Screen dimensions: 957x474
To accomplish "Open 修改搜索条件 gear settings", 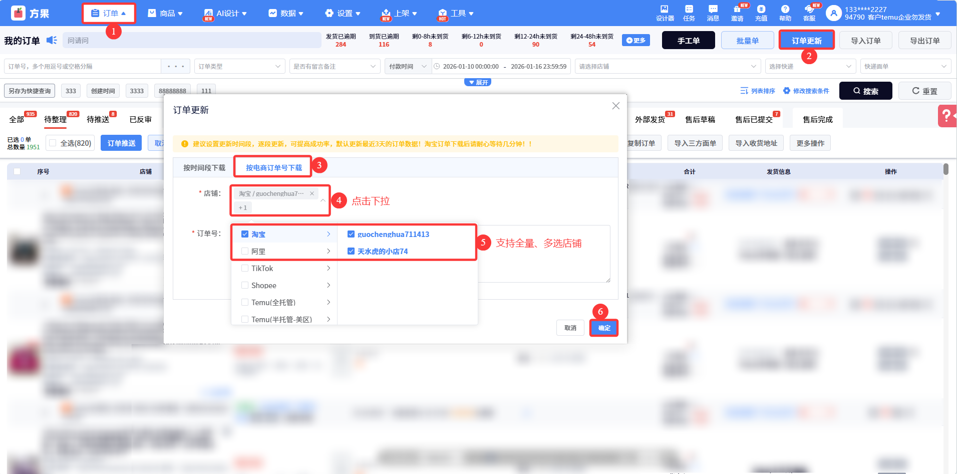I will pos(806,91).
